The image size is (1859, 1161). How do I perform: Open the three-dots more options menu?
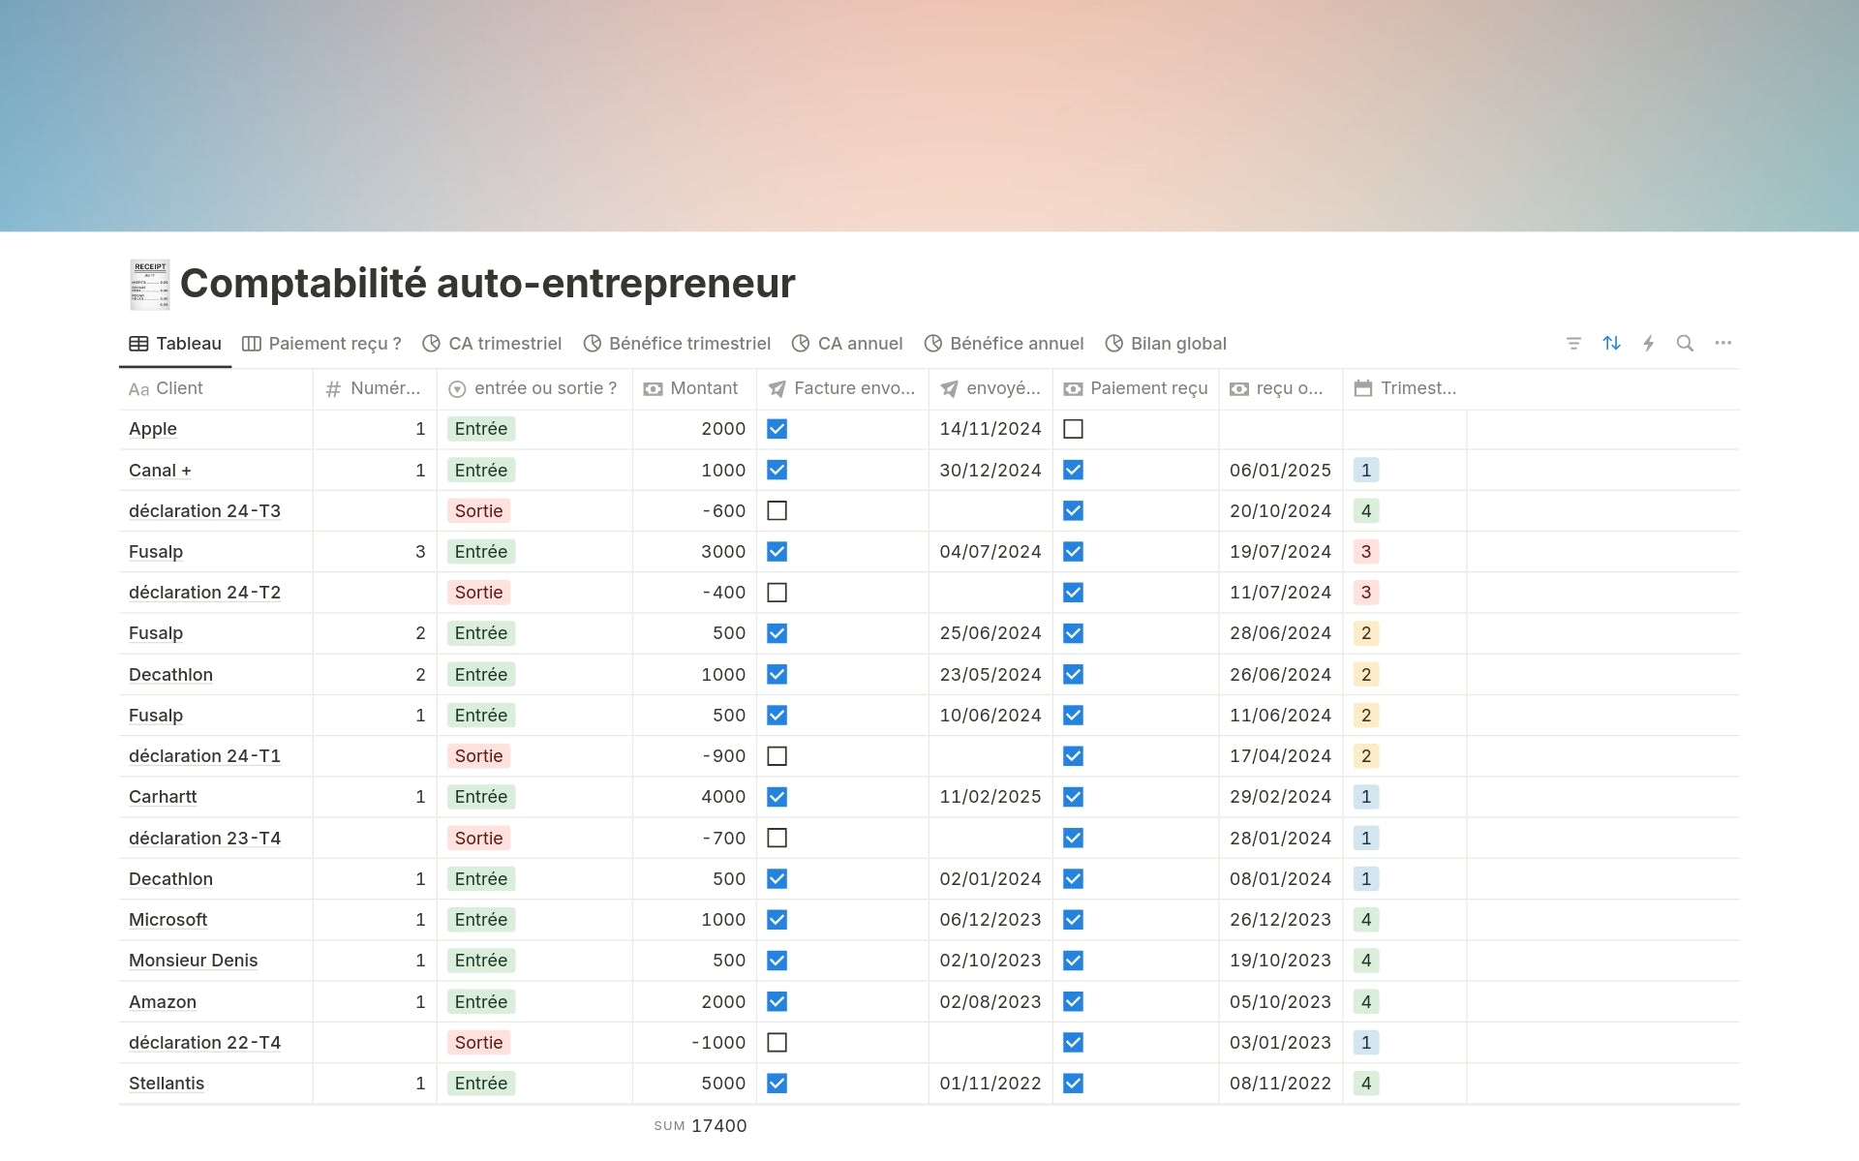point(1722,344)
